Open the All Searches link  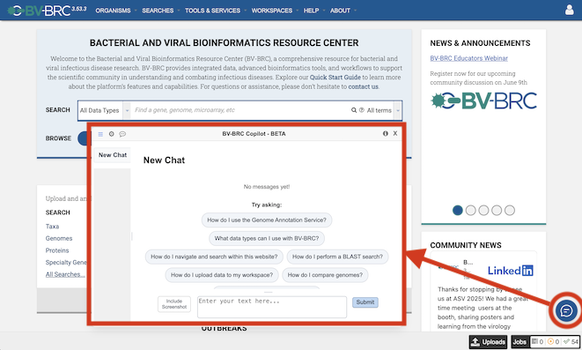[x=65, y=274]
